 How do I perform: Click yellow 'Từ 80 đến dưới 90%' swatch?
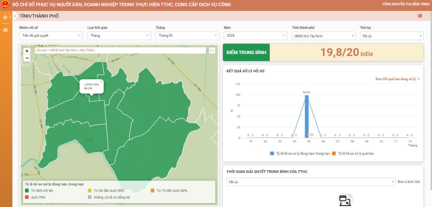click(x=90, y=191)
